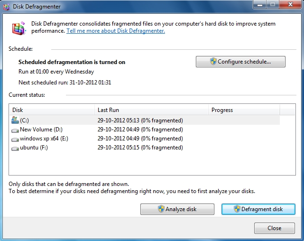Click the Disk Defragmenter title bar icon

coord(7,7)
